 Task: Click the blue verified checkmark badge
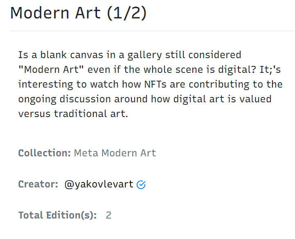tap(141, 185)
